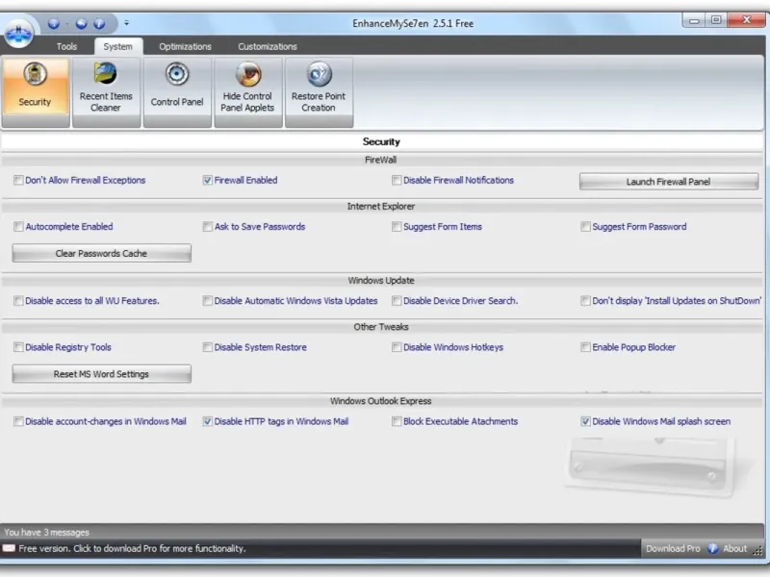This screenshot has height=577, width=770.
Task: Tick Disable access to all WU Features
Action: tap(18, 300)
